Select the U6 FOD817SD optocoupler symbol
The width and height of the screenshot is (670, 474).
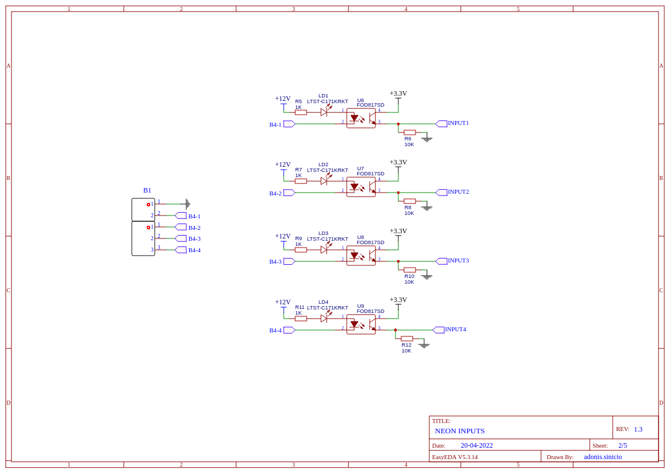tap(361, 119)
